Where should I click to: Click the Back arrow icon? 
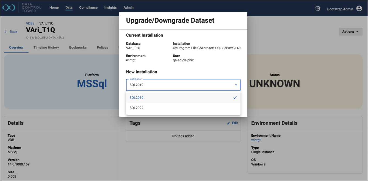click(x=6, y=32)
